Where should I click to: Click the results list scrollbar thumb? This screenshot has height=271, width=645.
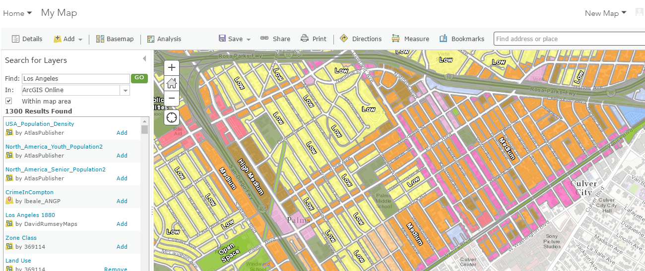[144, 130]
